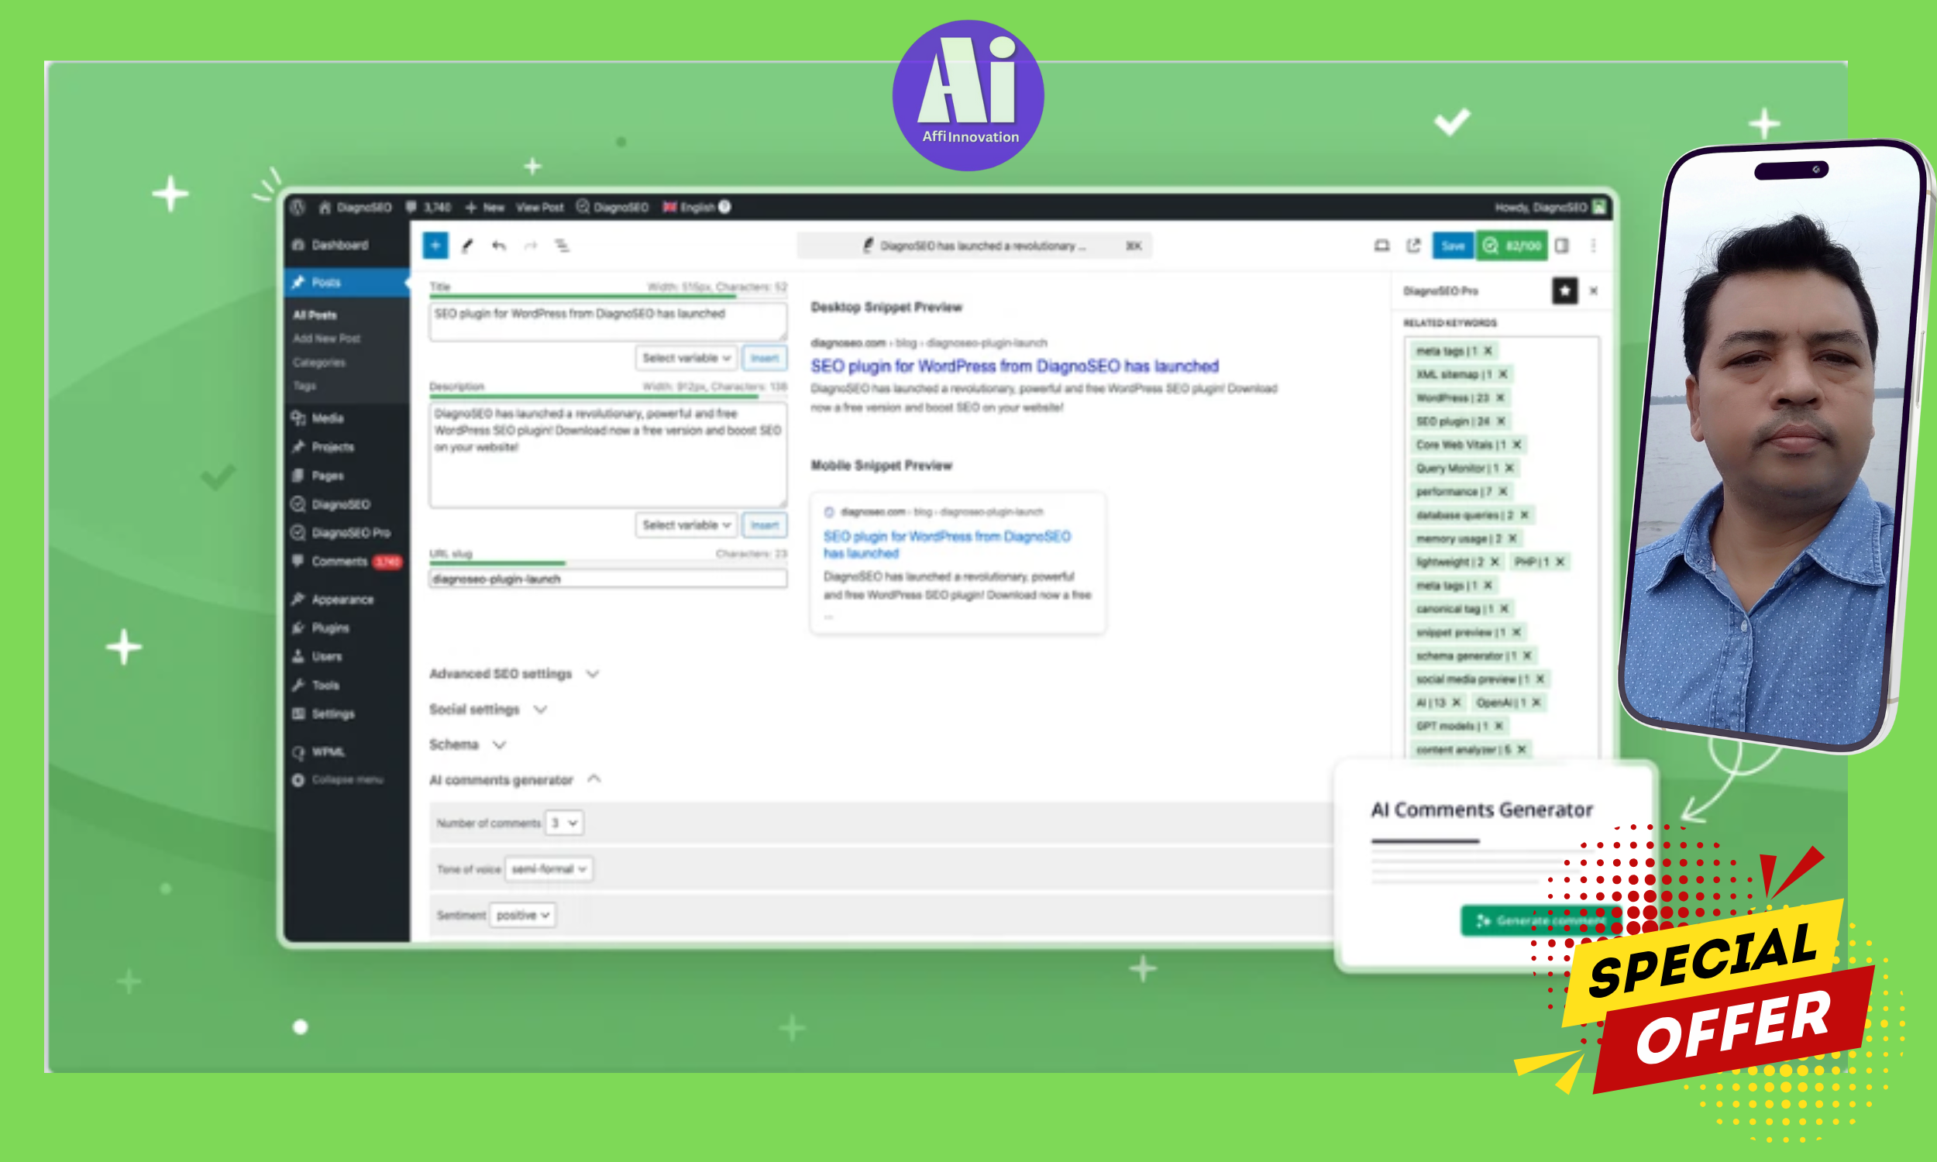Open Dashboard in the left sidebar
Image resolution: width=1937 pixels, height=1162 pixels.
[347, 245]
